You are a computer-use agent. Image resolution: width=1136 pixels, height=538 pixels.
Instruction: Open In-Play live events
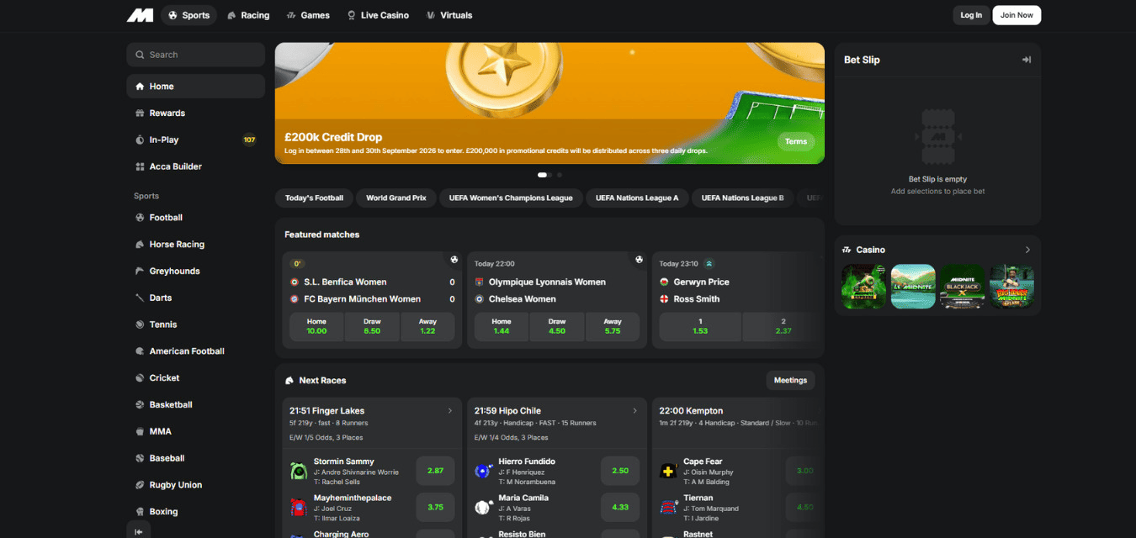pyautogui.click(x=196, y=140)
